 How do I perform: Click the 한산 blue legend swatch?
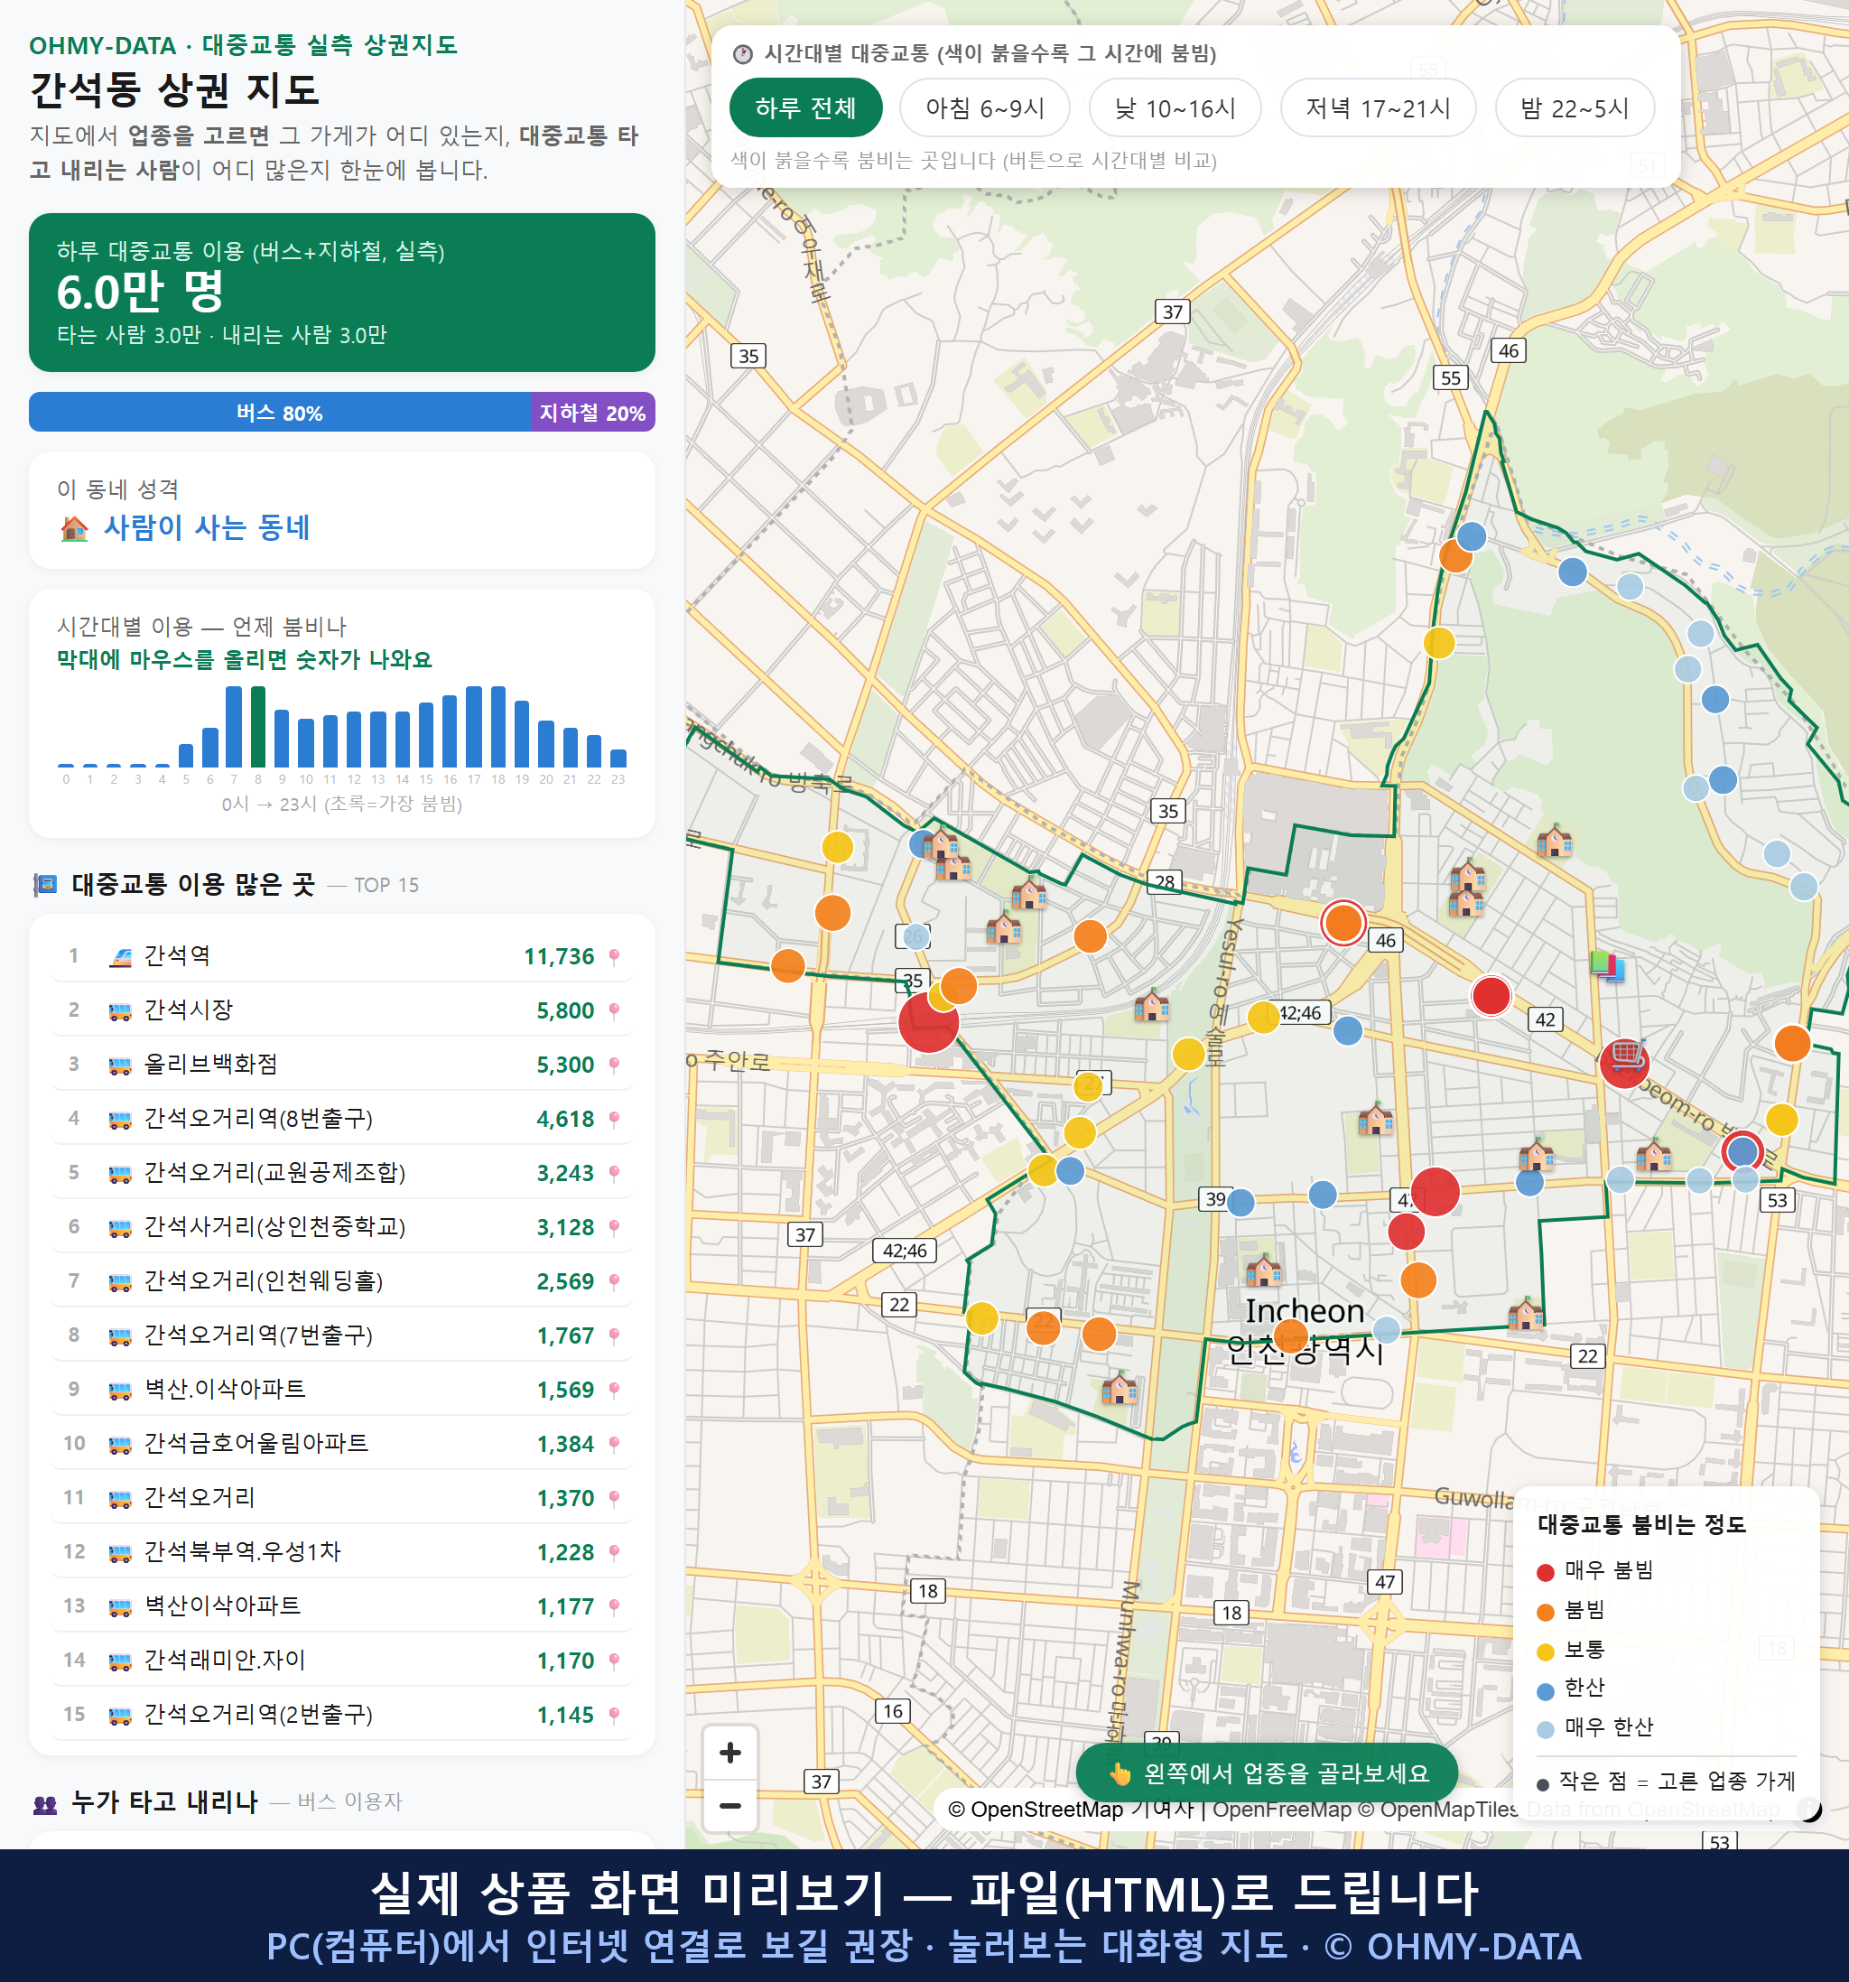1546,1691
